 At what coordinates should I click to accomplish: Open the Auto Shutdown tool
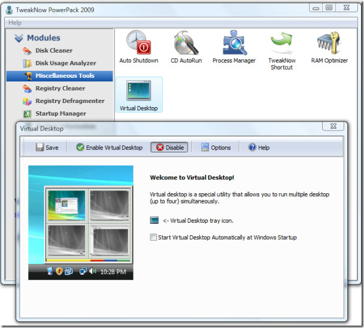138,47
